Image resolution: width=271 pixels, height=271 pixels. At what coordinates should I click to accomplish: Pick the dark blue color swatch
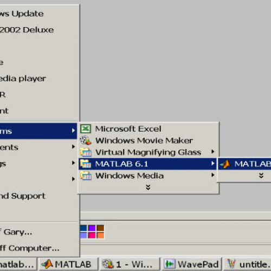[83, 228]
